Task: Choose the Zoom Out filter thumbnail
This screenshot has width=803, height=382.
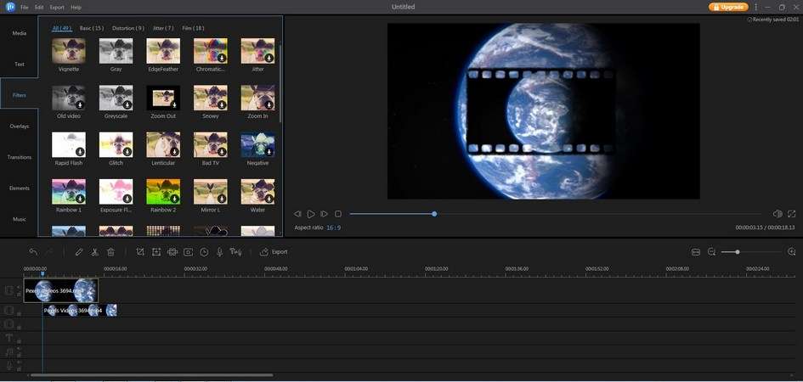Action: click(x=163, y=98)
